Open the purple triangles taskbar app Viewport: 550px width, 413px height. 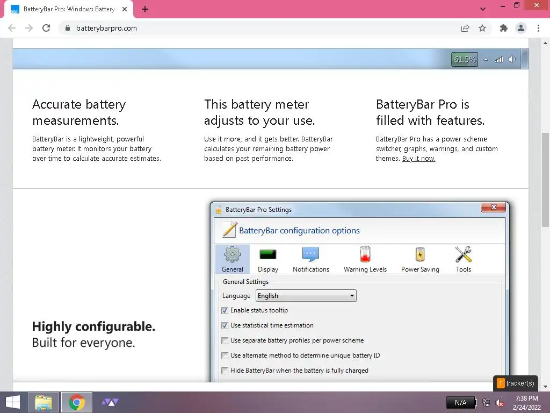point(110,402)
